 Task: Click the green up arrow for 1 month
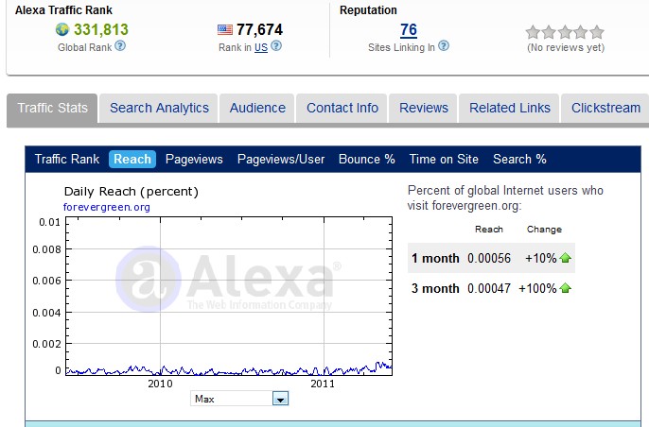click(x=566, y=258)
